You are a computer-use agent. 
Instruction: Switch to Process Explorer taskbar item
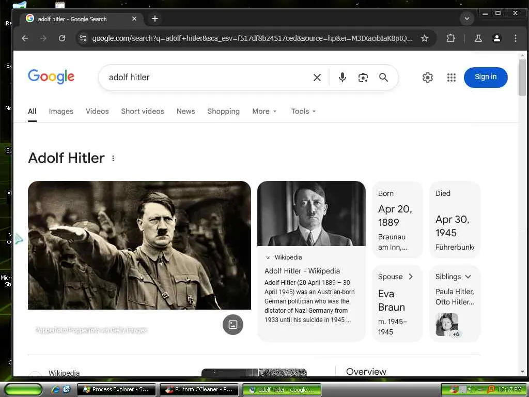[x=116, y=390]
